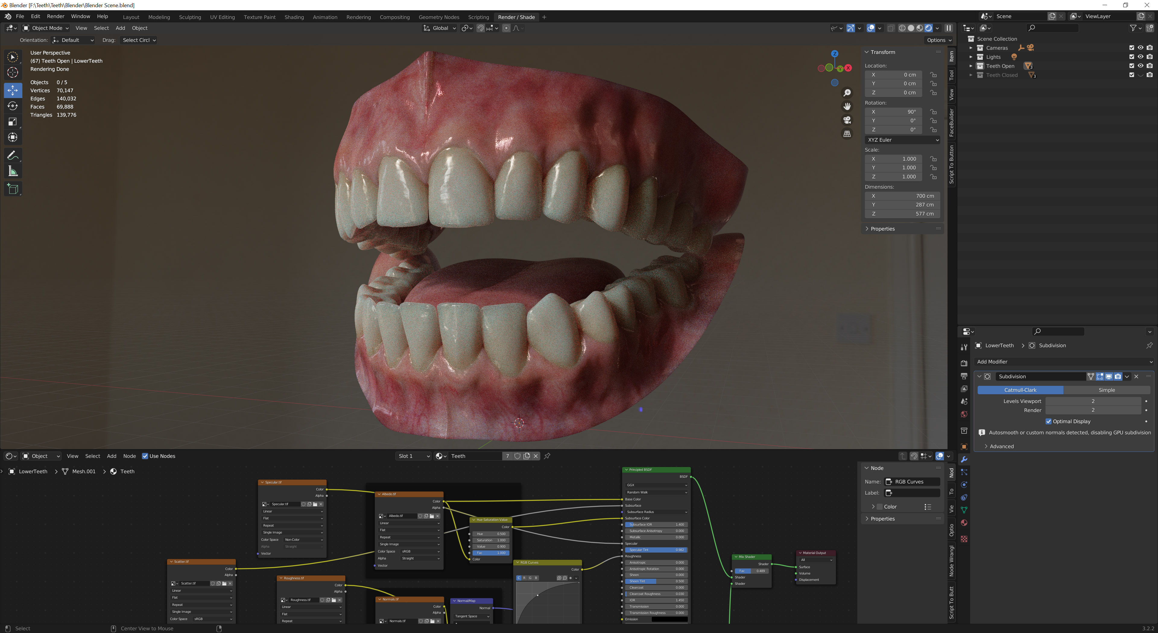The image size is (1158, 633).
Task: Switch viewport to camera view icon
Action: 847,120
